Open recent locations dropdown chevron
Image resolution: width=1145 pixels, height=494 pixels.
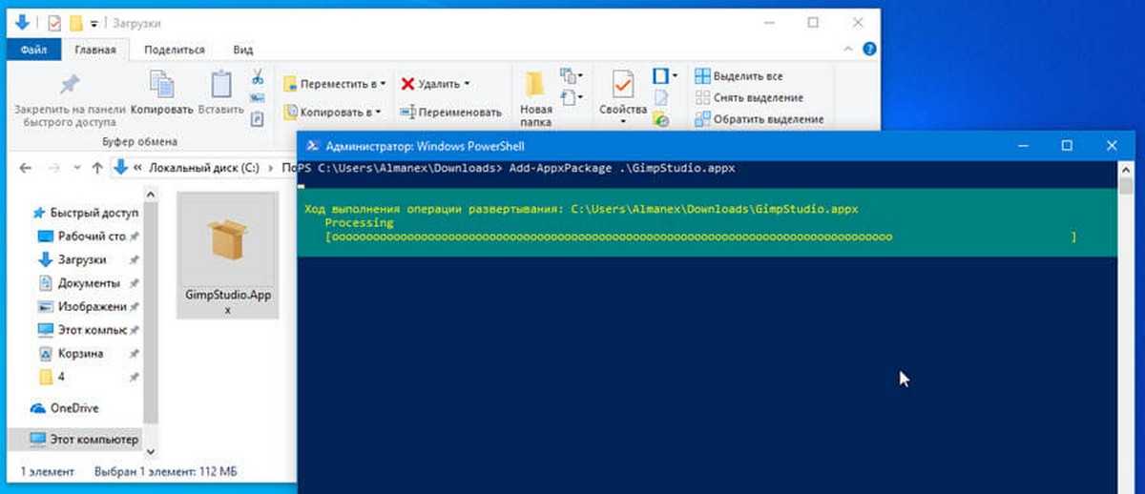76,168
